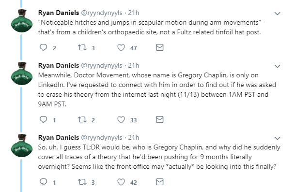This screenshot has height=192, width=296.
Task: Retweet the scapular motion quote tweet
Action: pos(82,48)
